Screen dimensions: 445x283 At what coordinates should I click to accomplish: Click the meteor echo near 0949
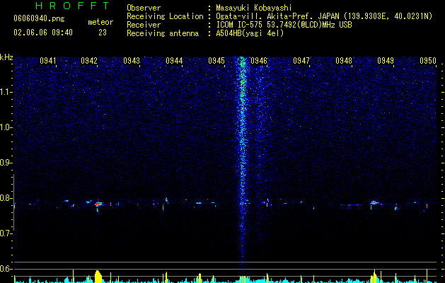pos(374,202)
